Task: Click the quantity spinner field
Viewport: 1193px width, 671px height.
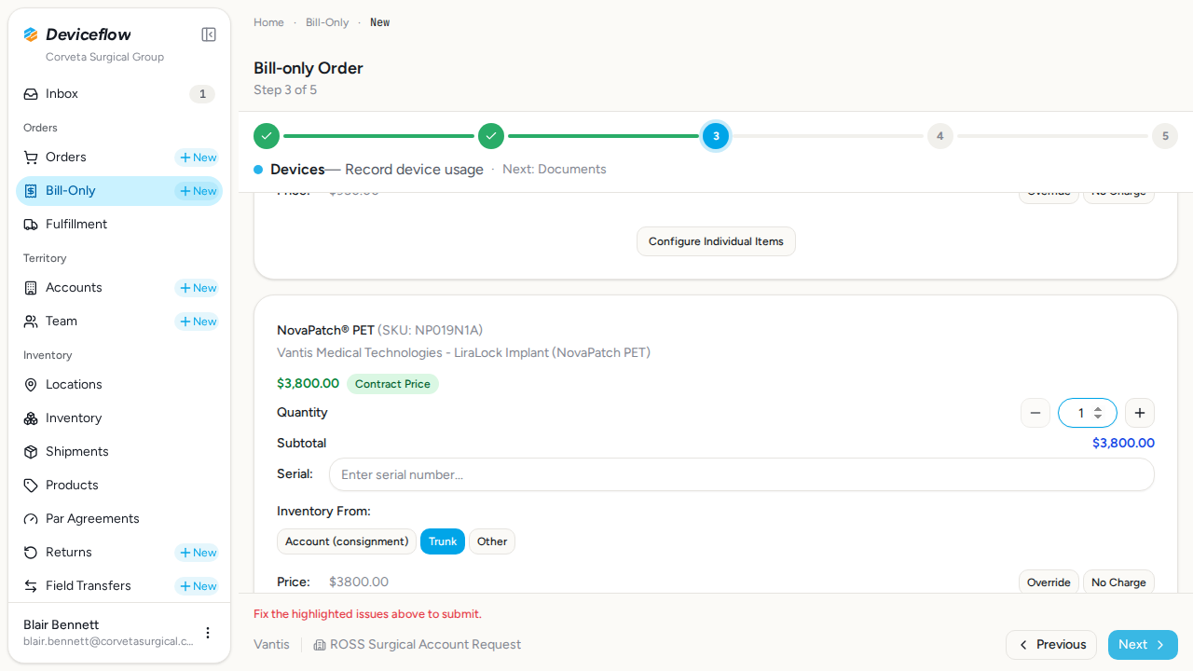Action: [1088, 413]
